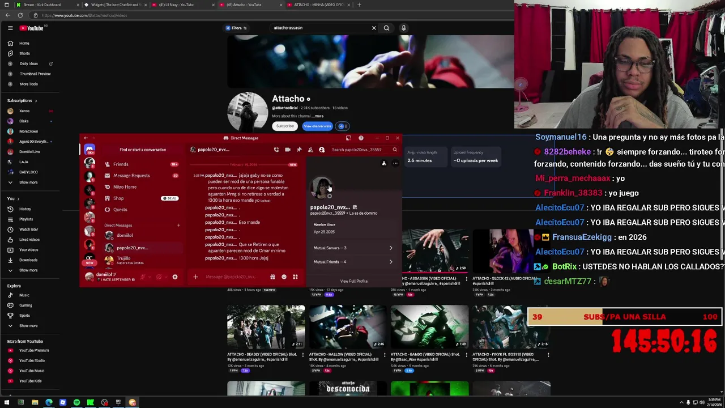Open the more options dots in profile panel
This screenshot has width=725, height=408.
point(395,163)
